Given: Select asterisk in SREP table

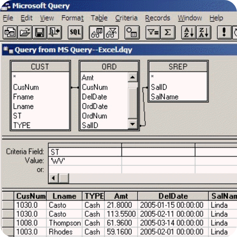Looking at the screenshot, I should pos(152,76).
